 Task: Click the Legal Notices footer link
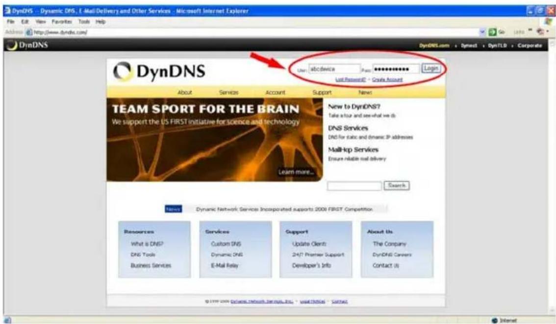coord(312,301)
